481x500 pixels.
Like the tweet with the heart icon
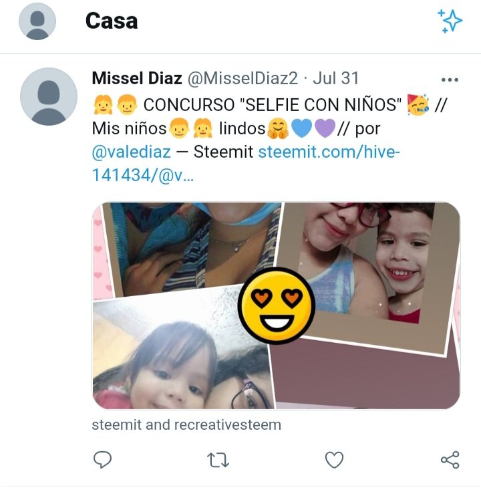[334, 460]
